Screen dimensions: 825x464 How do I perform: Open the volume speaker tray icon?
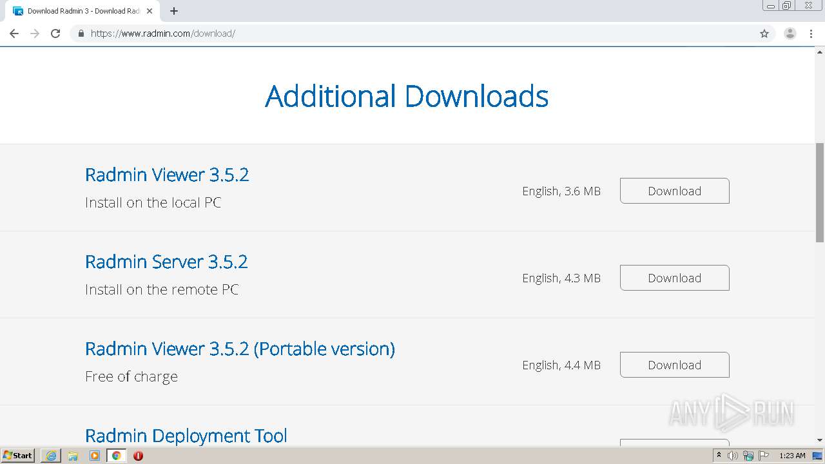pyautogui.click(x=733, y=456)
